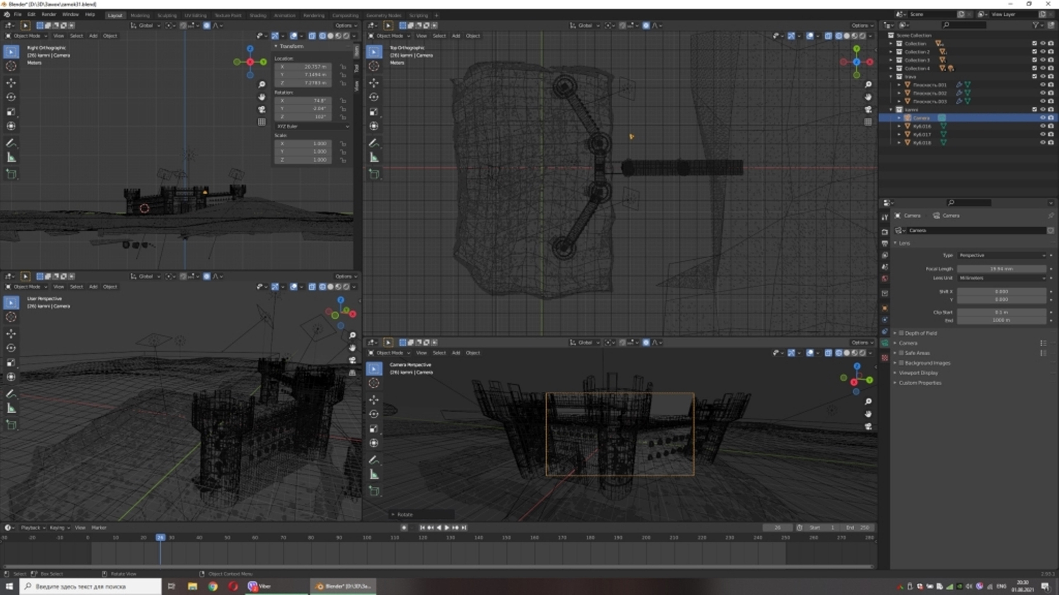Click the Texture properties tab icon
This screenshot has width=1059, height=595.
[885, 358]
